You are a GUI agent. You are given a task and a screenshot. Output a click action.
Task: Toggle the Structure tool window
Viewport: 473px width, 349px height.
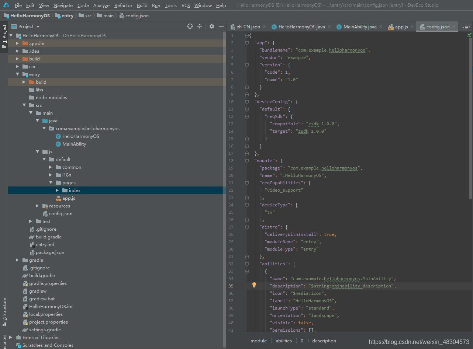click(x=4, y=311)
